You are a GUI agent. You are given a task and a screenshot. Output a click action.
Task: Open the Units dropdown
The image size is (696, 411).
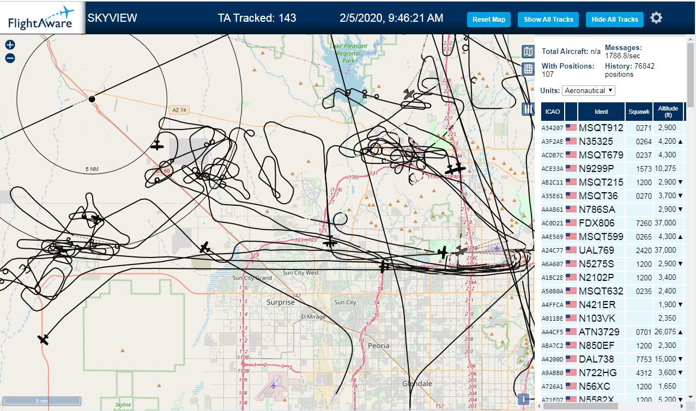point(589,90)
